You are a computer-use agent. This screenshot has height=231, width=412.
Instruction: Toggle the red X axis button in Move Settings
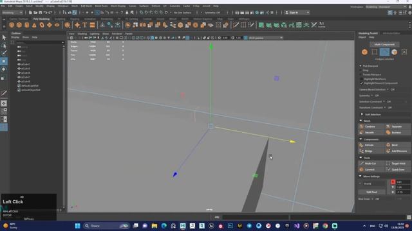tap(393, 182)
